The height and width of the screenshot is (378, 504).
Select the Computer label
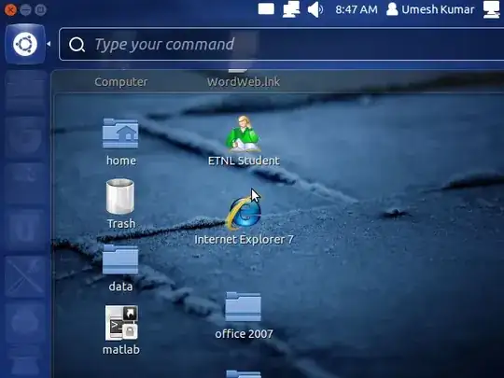121,81
